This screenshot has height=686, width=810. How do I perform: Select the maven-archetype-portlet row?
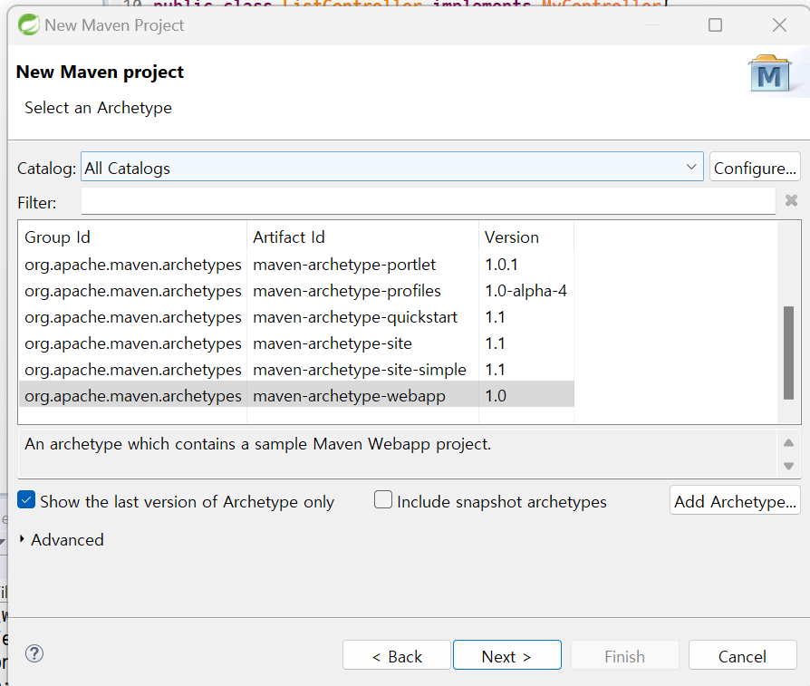296,265
